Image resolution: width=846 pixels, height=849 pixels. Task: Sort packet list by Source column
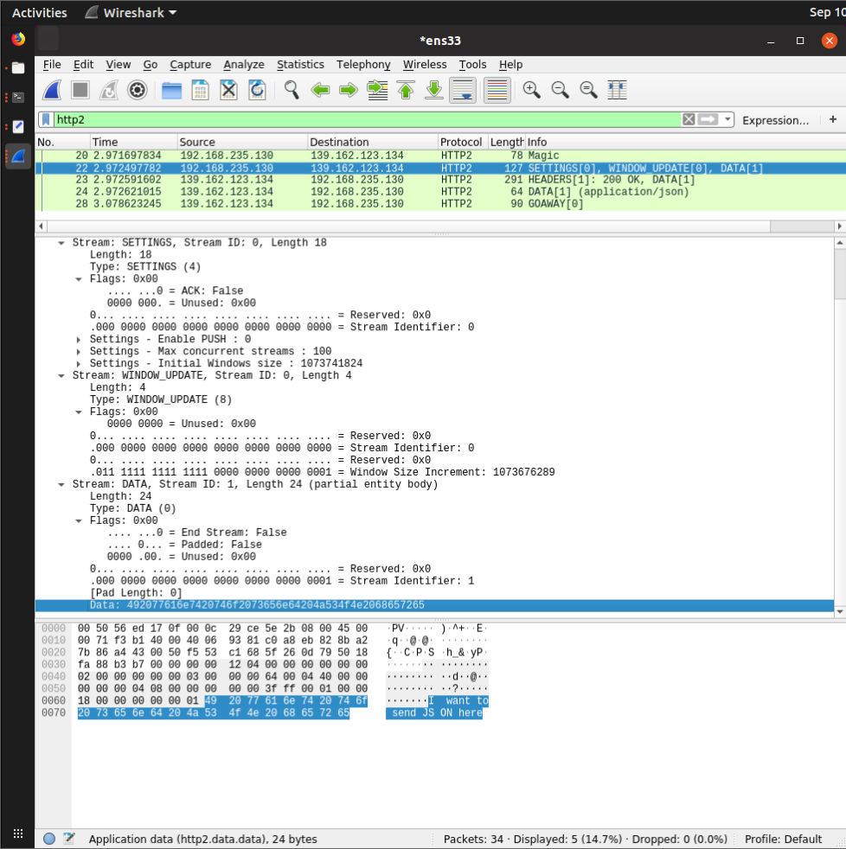click(x=242, y=142)
